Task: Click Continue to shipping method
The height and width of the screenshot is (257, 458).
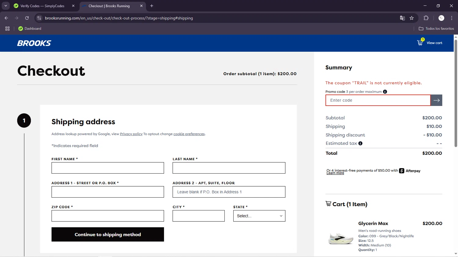Action: (108, 234)
